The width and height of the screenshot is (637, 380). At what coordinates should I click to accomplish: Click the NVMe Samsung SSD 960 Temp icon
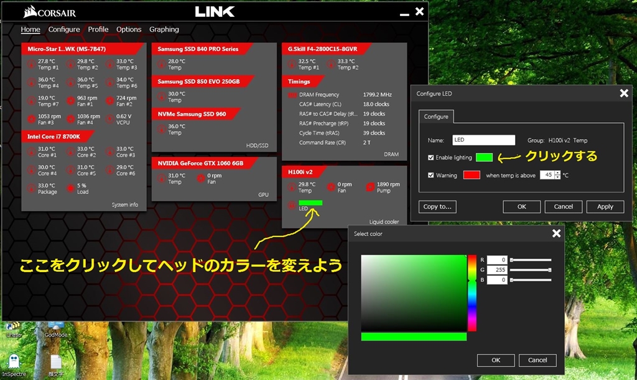click(162, 129)
